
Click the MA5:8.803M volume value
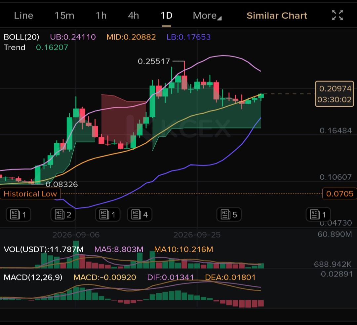(119, 249)
